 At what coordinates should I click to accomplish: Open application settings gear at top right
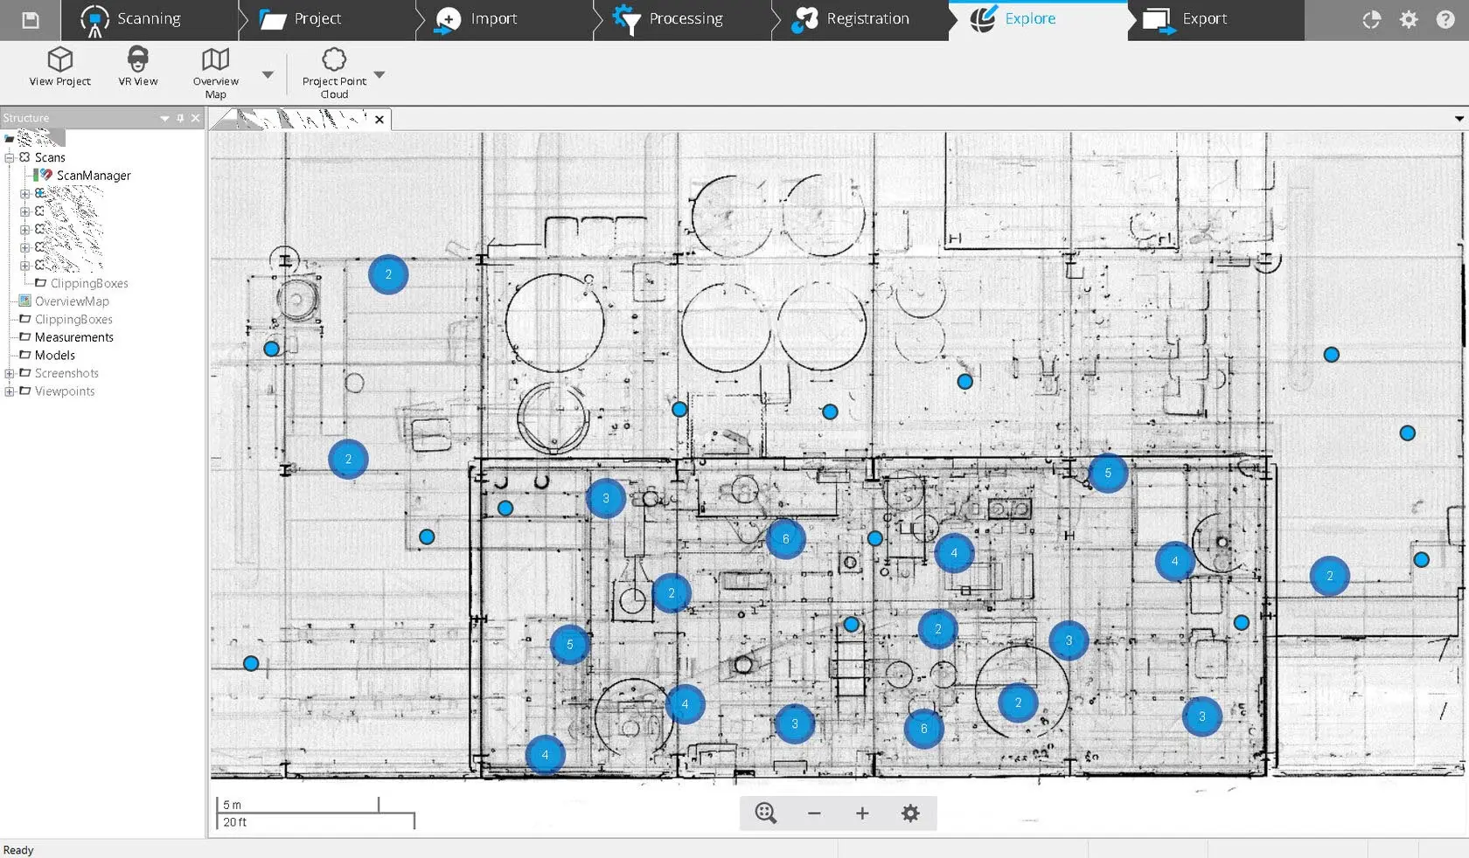click(1409, 19)
